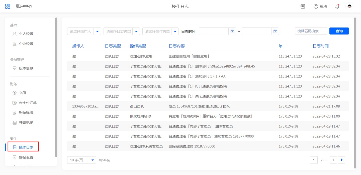The height and width of the screenshot is (175, 361).
Task: Open end date calendar picker icon
Action: 275,31
